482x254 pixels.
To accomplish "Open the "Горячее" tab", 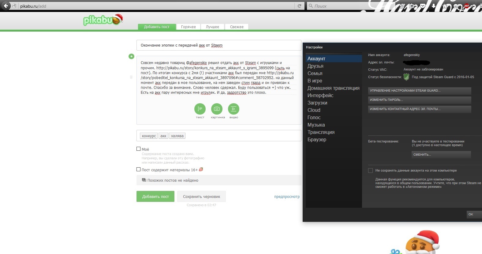I will coord(188,27).
